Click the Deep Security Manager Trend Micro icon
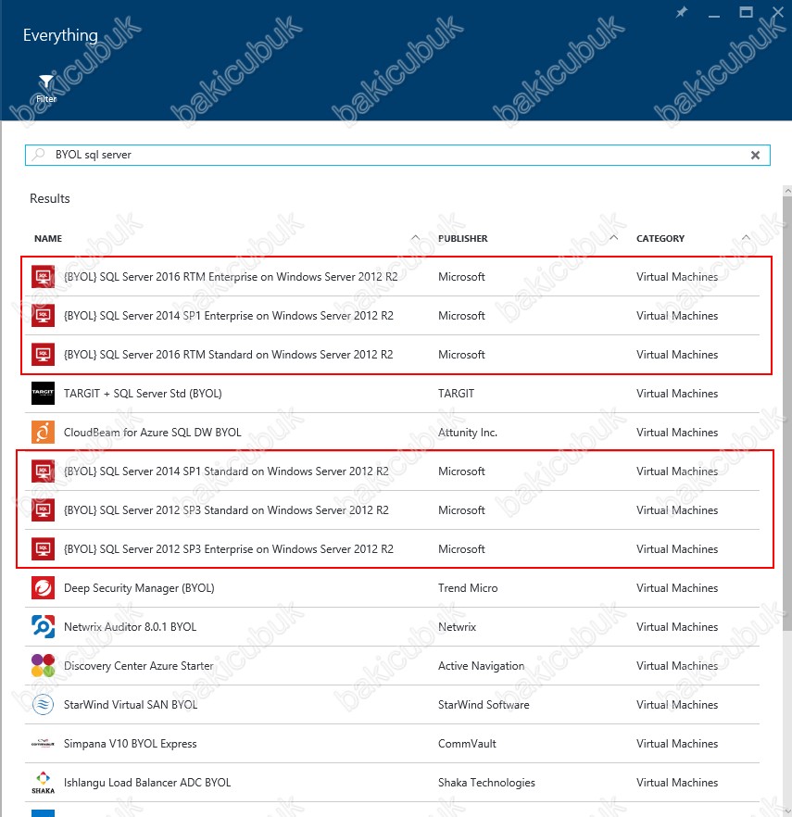Screen dimensions: 792x817 [x=43, y=588]
